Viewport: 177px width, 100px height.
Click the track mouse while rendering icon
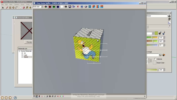click(x=82, y=7)
